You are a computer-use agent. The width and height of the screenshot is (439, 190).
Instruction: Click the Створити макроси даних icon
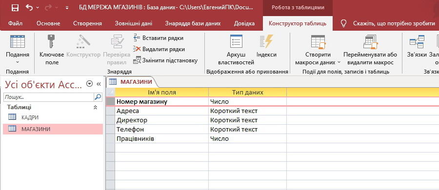318,41
